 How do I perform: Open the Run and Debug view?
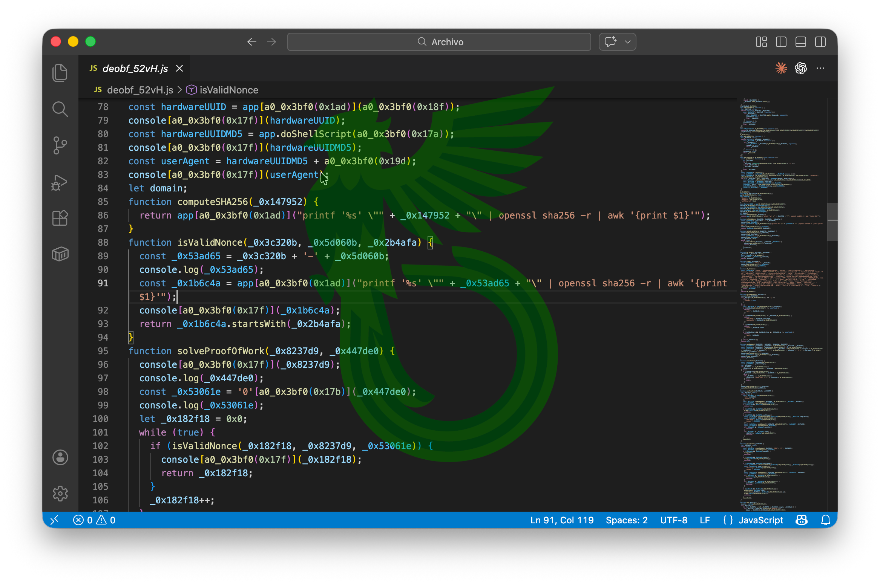coord(60,182)
